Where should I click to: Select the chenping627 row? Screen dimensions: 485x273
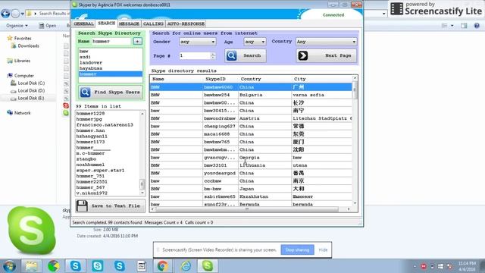251,127
